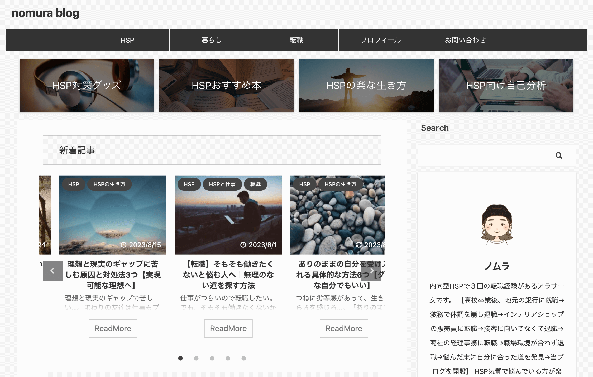Go to previous slide with left arrow
Image resolution: width=593 pixels, height=377 pixels.
click(x=53, y=271)
